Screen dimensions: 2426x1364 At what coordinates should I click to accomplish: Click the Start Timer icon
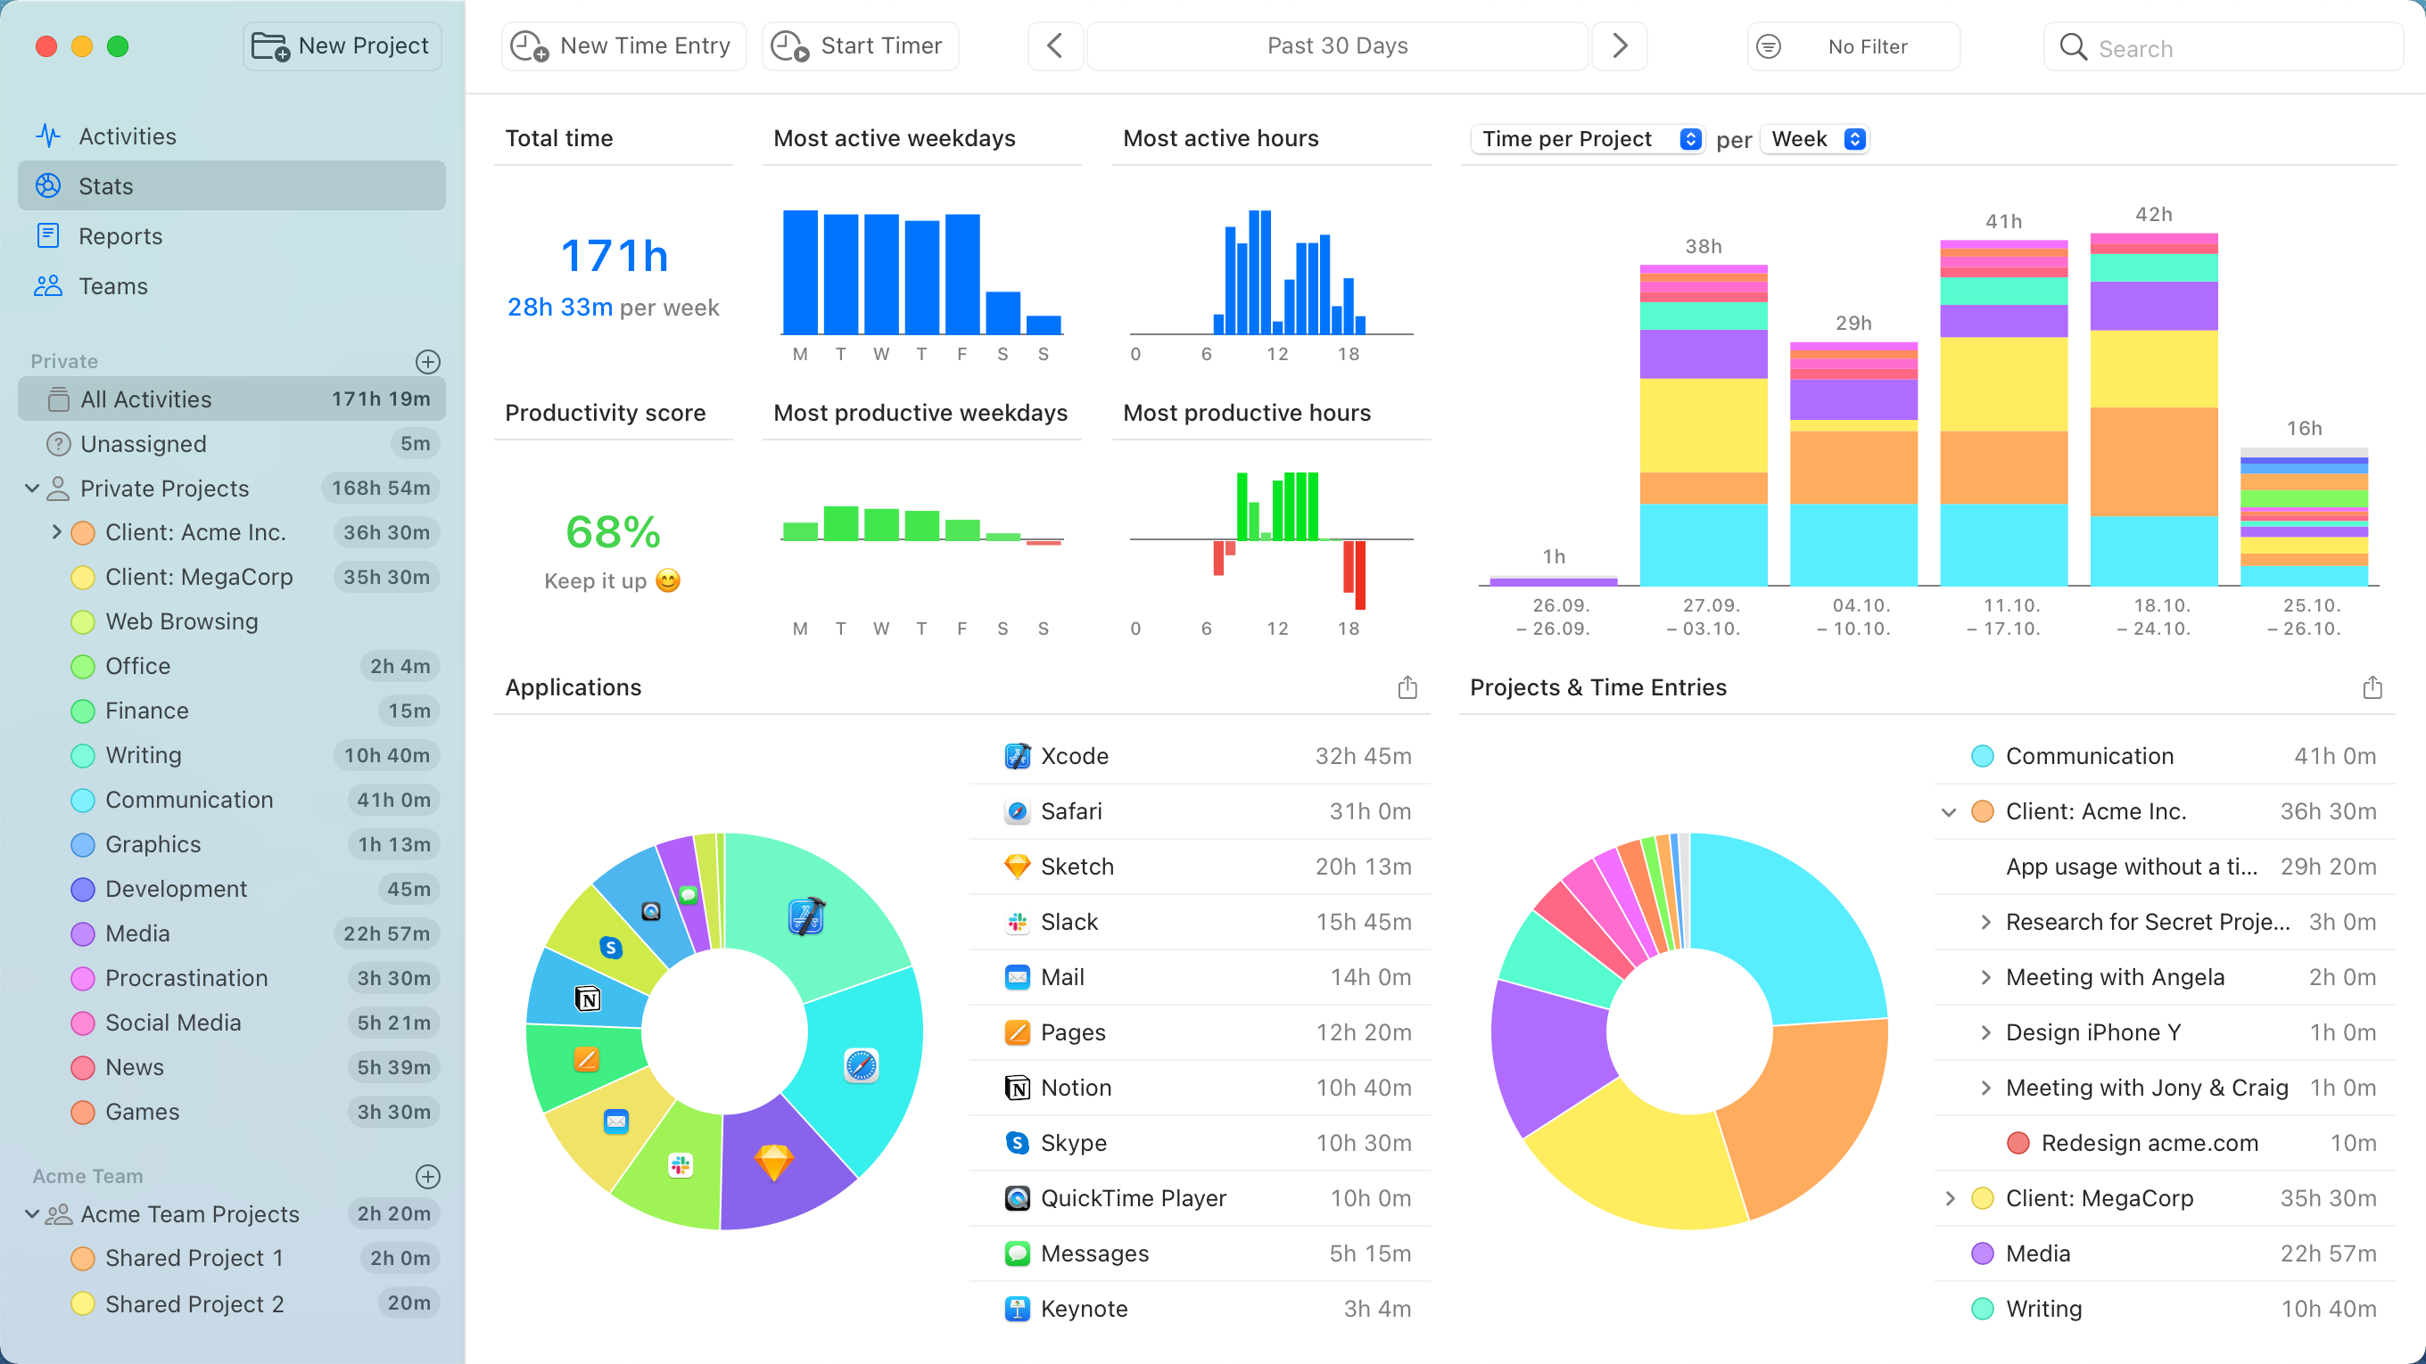[789, 45]
